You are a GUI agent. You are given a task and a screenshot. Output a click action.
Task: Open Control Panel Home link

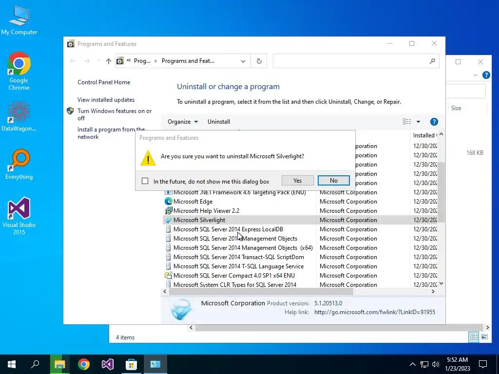104,82
